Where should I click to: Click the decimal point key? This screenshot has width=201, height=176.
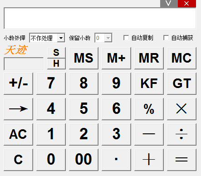[116, 160]
